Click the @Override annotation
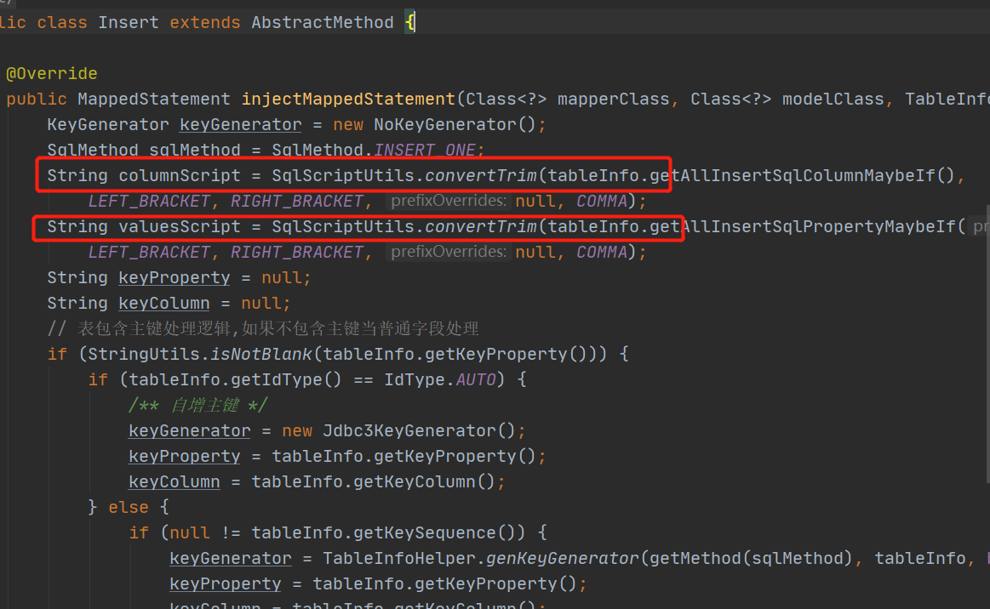This screenshot has width=990, height=609. pos(52,73)
